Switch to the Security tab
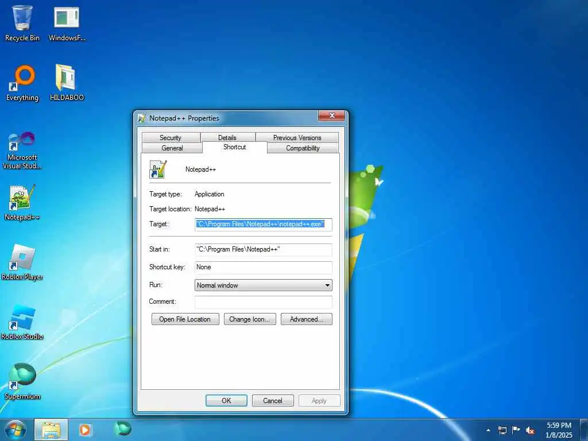The image size is (588, 441). pos(170,138)
